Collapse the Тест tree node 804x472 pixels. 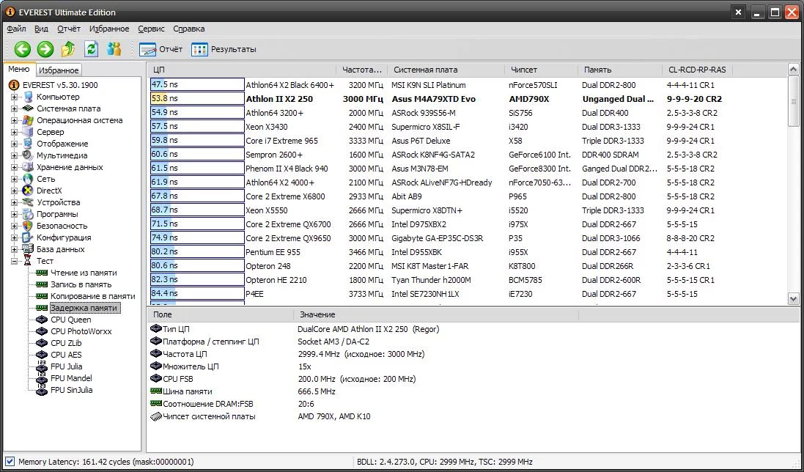coord(14,261)
